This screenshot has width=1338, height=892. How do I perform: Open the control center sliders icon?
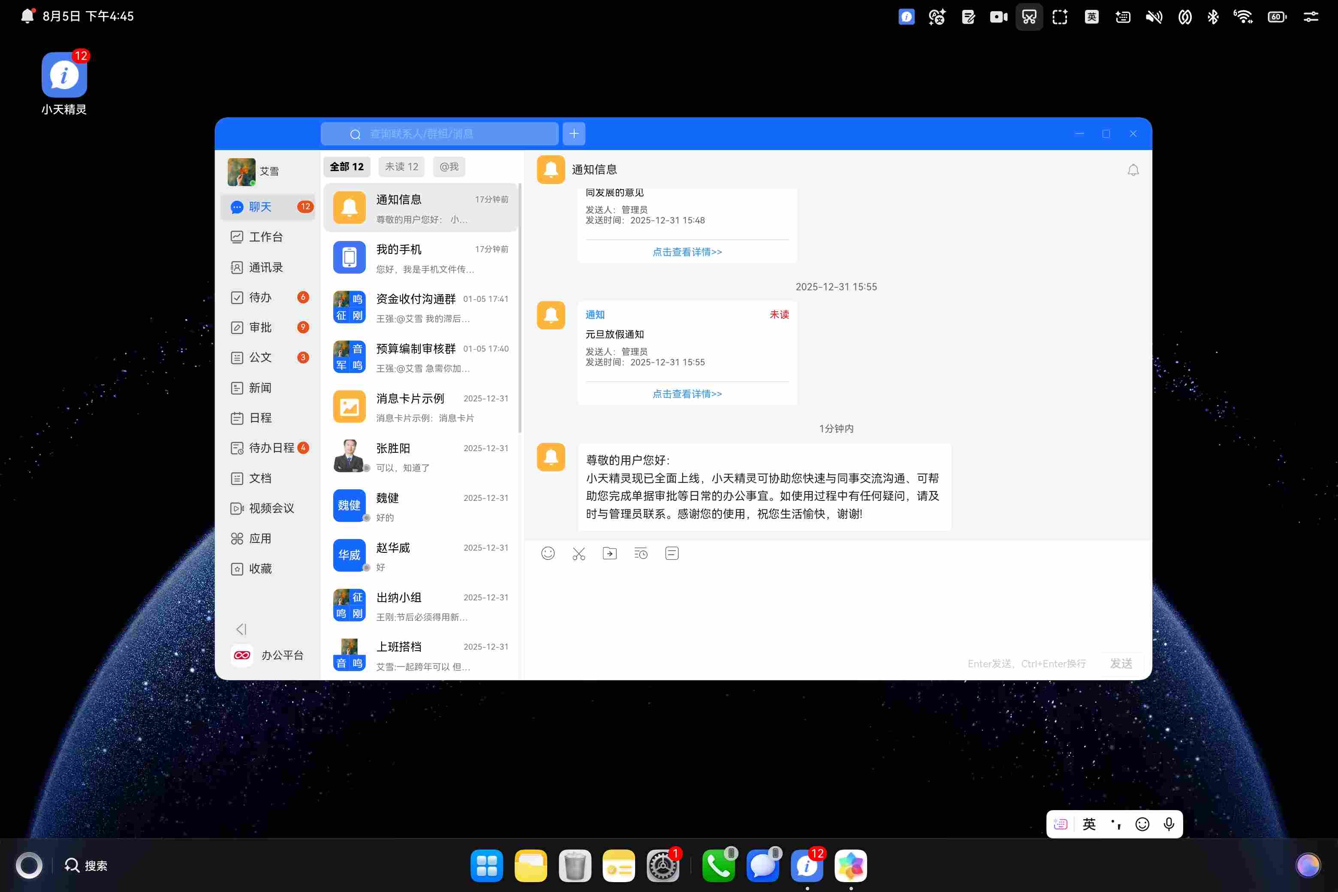pyautogui.click(x=1311, y=16)
